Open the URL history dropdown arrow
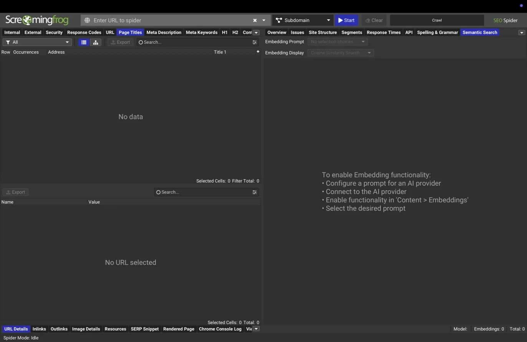This screenshot has height=342, width=527. [264, 20]
